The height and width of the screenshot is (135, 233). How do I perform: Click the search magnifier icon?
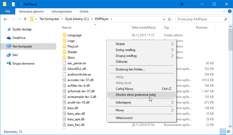pyautogui.click(x=226, y=19)
